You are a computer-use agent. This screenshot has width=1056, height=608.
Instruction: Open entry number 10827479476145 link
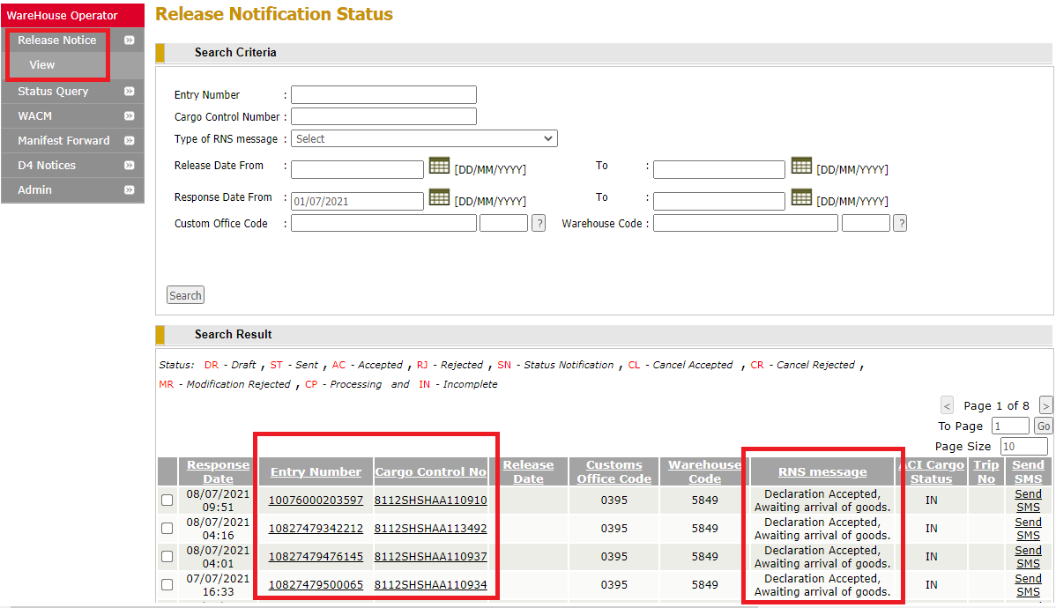point(316,557)
